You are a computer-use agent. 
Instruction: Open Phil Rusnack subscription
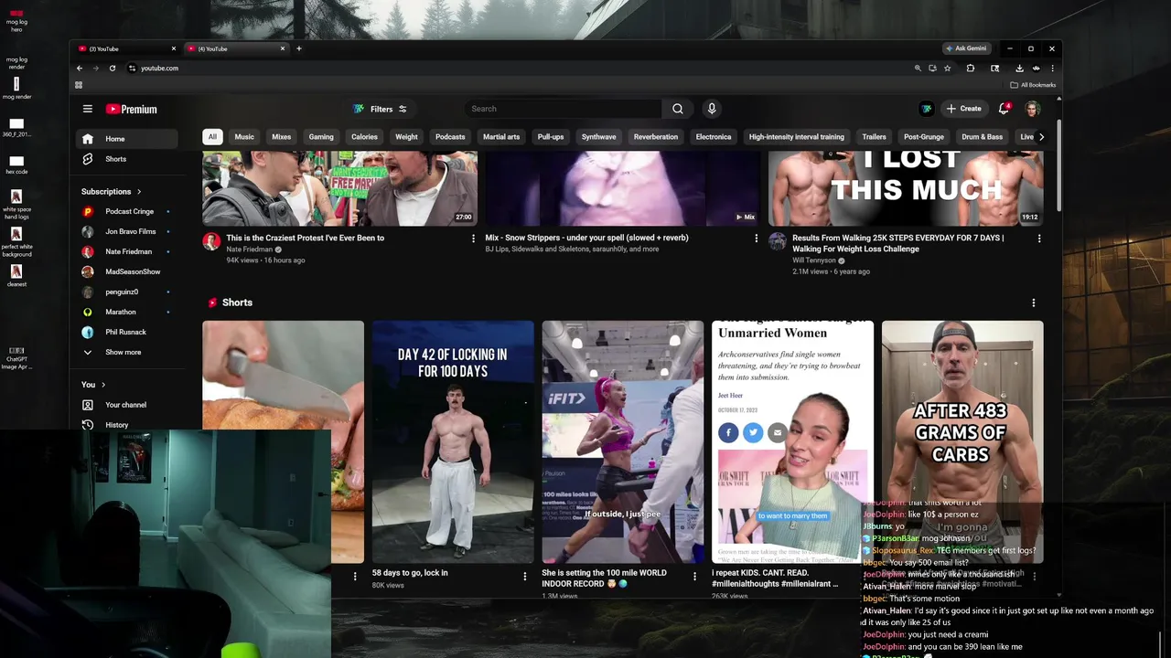[126, 332]
